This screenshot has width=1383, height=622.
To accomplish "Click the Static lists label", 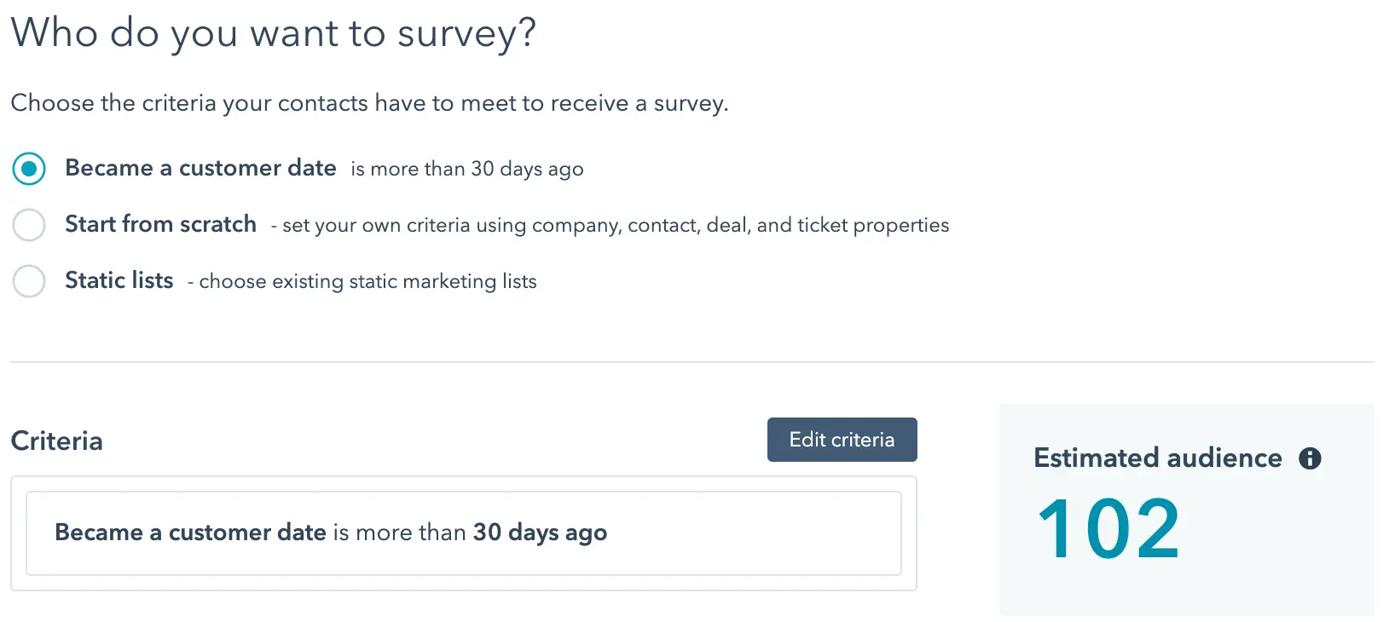I will tap(119, 280).
